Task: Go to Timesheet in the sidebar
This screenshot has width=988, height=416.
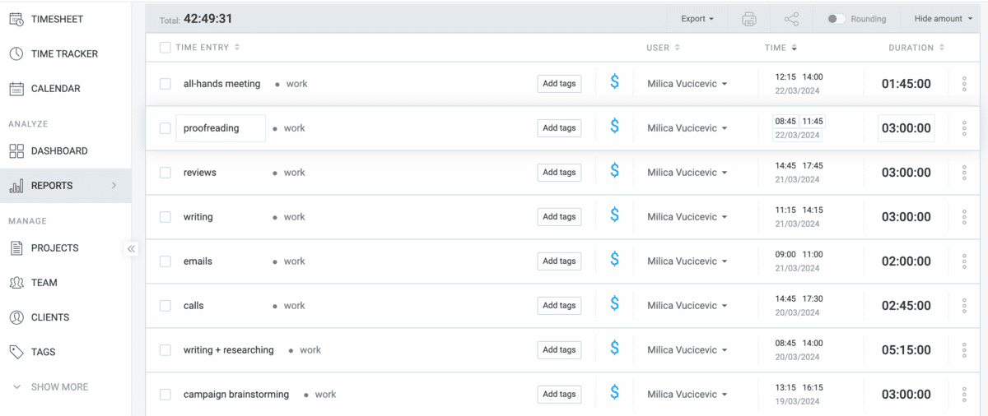Action: point(57,19)
